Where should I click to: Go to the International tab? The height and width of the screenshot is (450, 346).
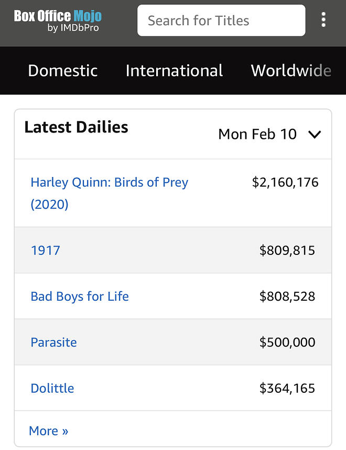click(x=174, y=70)
